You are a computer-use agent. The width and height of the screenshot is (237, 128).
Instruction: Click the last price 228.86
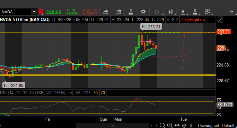point(54,12)
